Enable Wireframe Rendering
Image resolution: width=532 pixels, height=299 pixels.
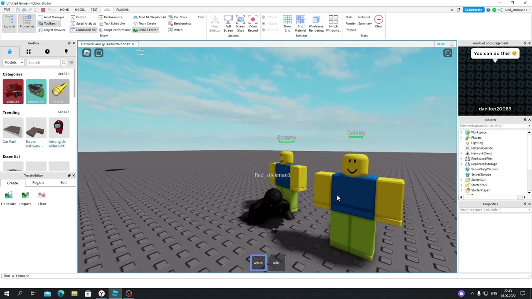316,24
